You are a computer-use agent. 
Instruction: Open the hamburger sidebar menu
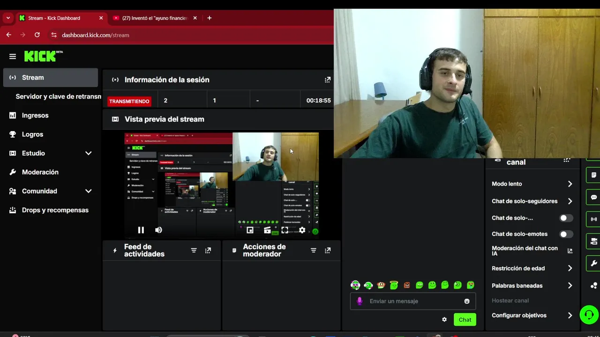click(13, 57)
